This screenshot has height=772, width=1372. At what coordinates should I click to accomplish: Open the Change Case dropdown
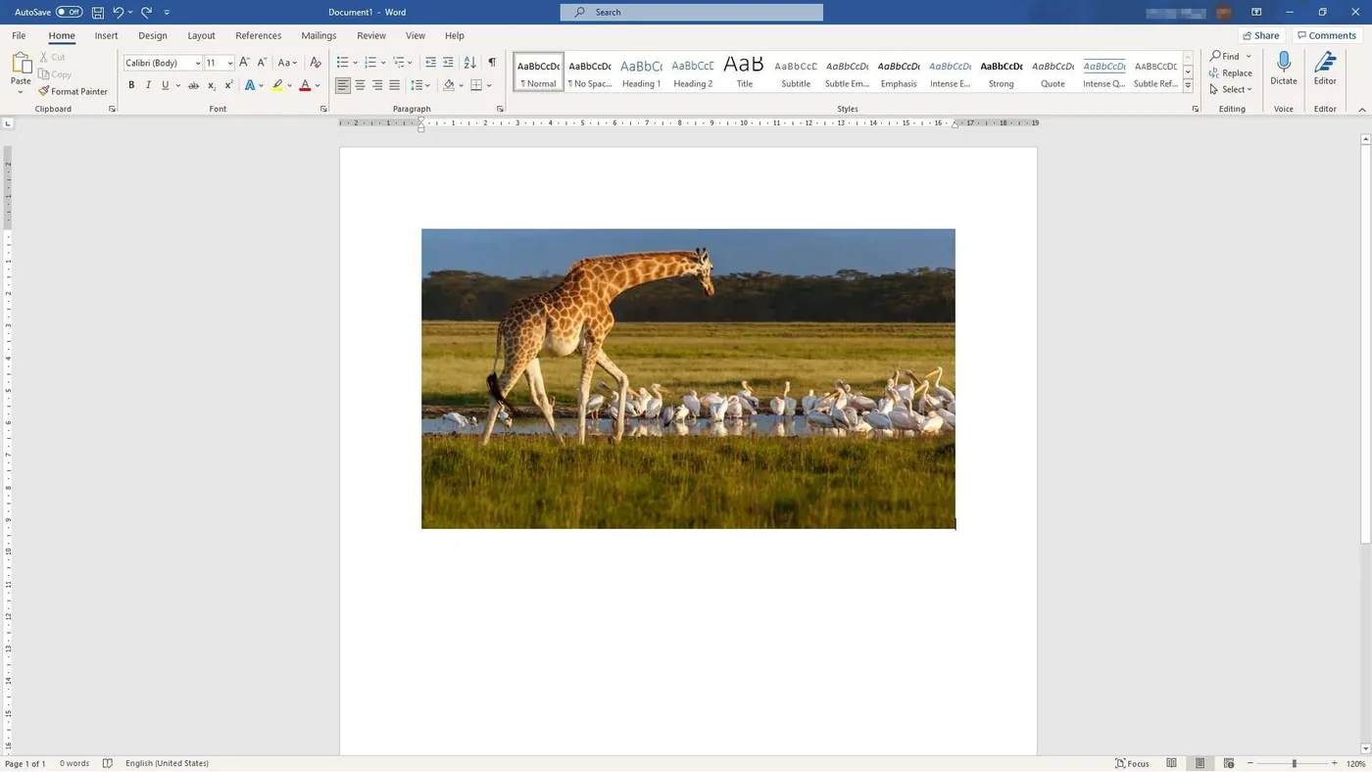[287, 63]
